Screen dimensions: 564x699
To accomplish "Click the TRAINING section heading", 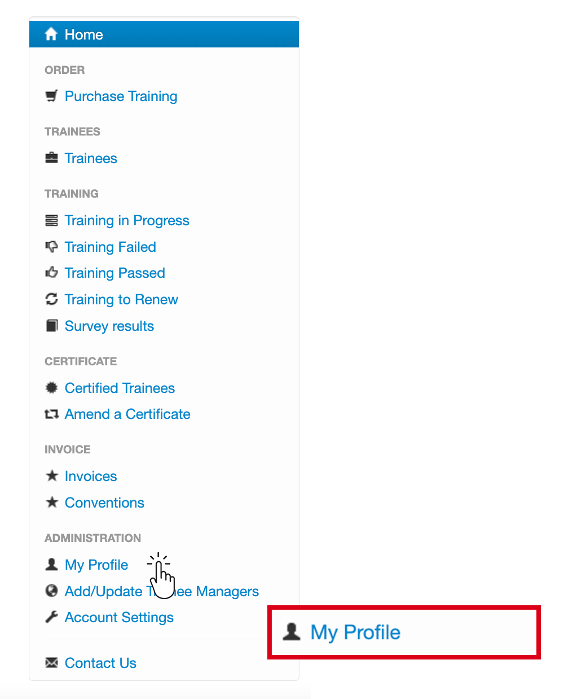I will (72, 194).
